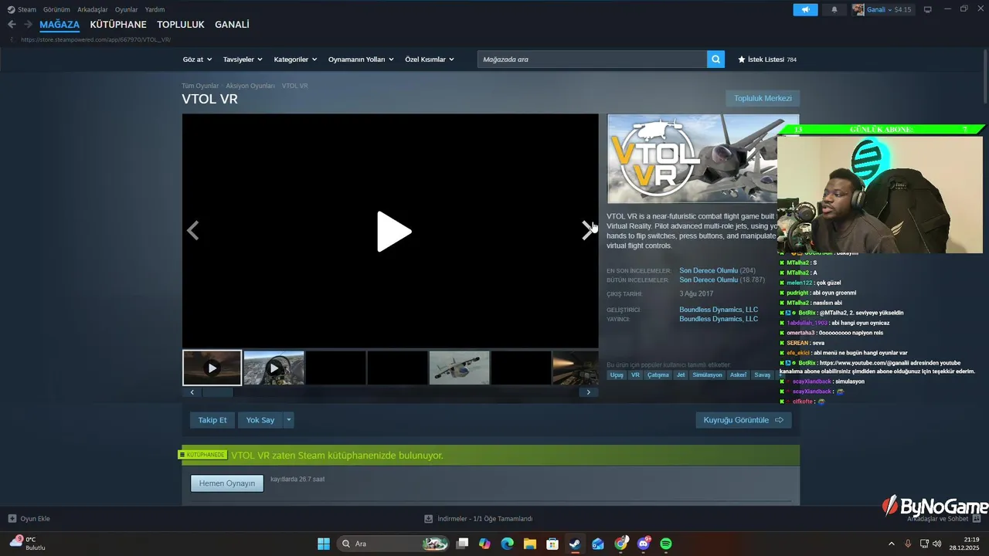
Task: Open Steam from the Windows taskbar
Action: [575, 544]
